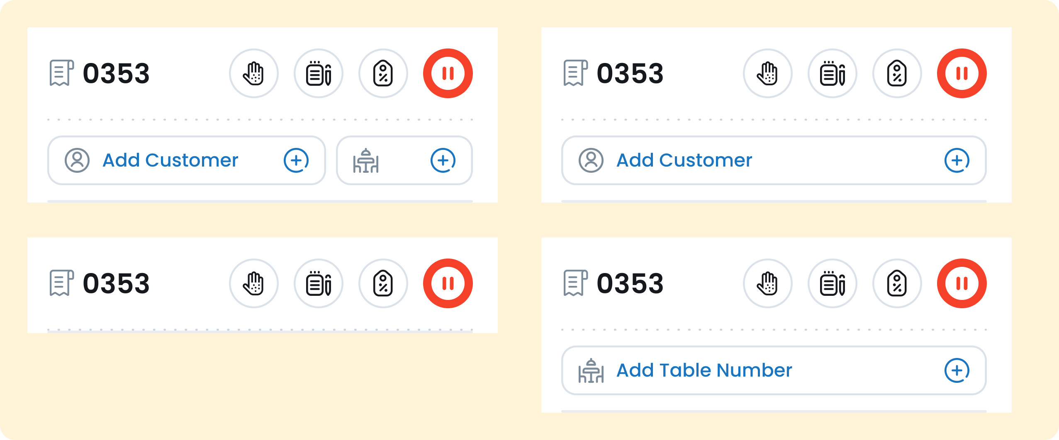Screen dimensions: 1059x440
Task: Click the plus button in the table field
Action: tap(443, 160)
